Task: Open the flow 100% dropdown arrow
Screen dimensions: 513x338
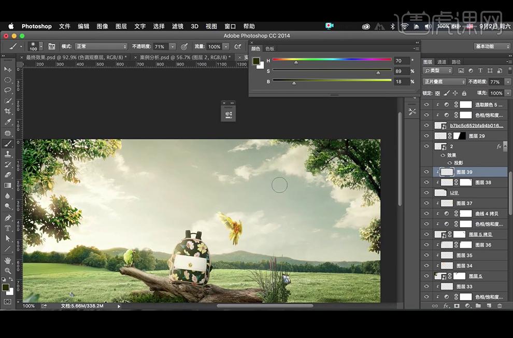Action: pos(226,47)
